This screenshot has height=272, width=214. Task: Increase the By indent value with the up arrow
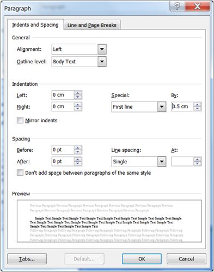pyautogui.click(x=197, y=104)
